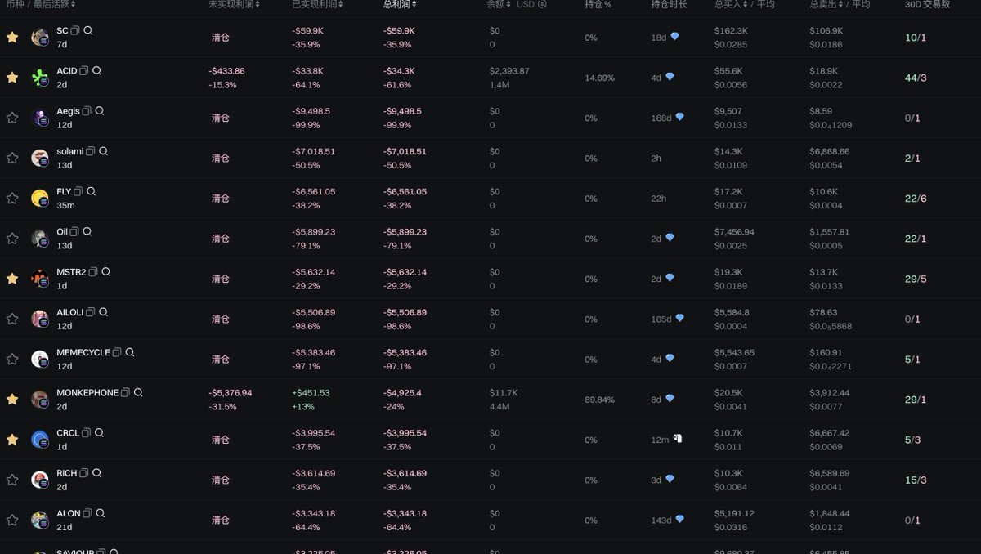The height and width of the screenshot is (554, 981).
Task: Sort by 币种 / 最后活跃 column
Action: (x=41, y=4)
